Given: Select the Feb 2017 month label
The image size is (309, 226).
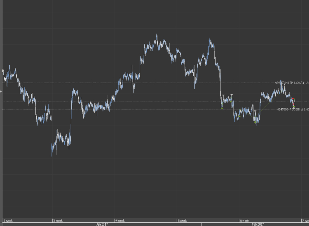Looking at the screenshot, I should [258, 224].
